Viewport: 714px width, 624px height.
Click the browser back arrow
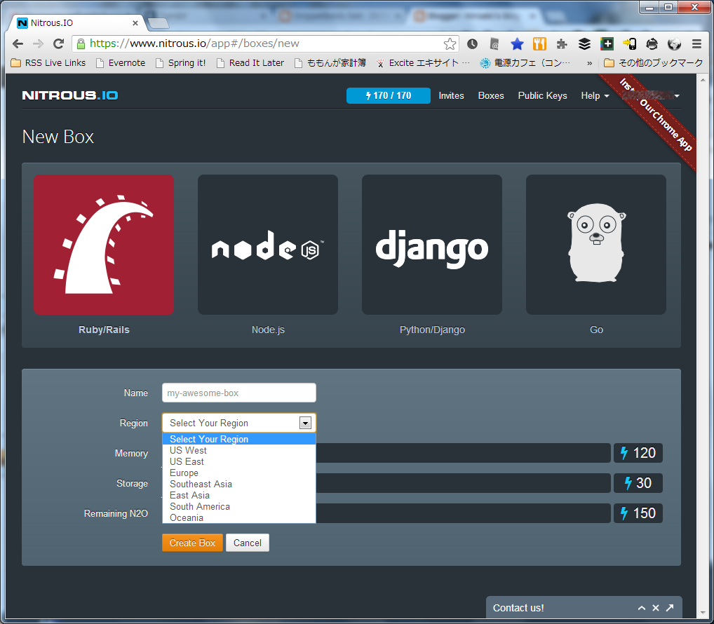(18, 43)
